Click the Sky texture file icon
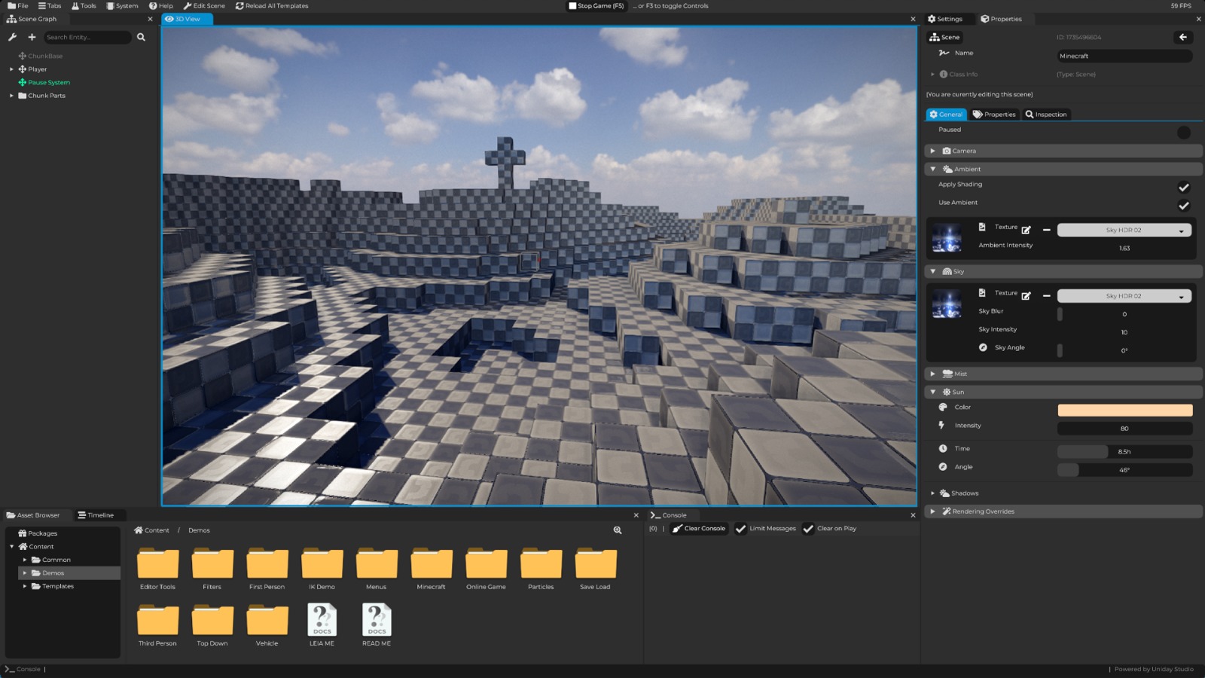This screenshot has height=678, width=1205. point(982,292)
